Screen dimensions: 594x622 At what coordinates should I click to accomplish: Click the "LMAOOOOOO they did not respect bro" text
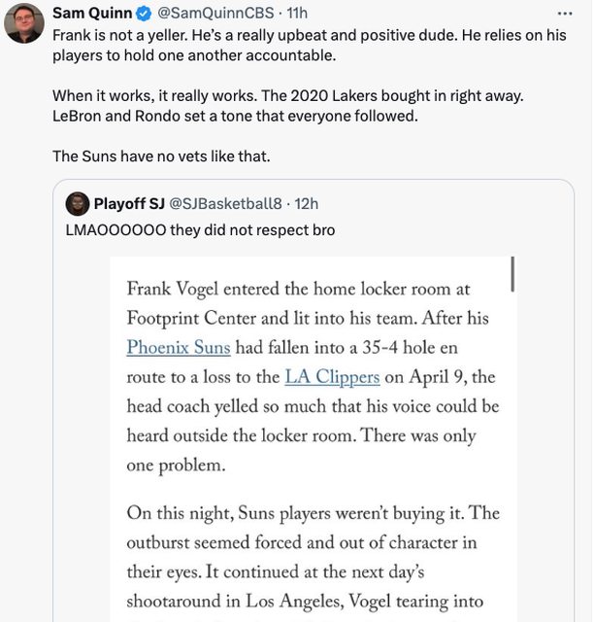200,229
